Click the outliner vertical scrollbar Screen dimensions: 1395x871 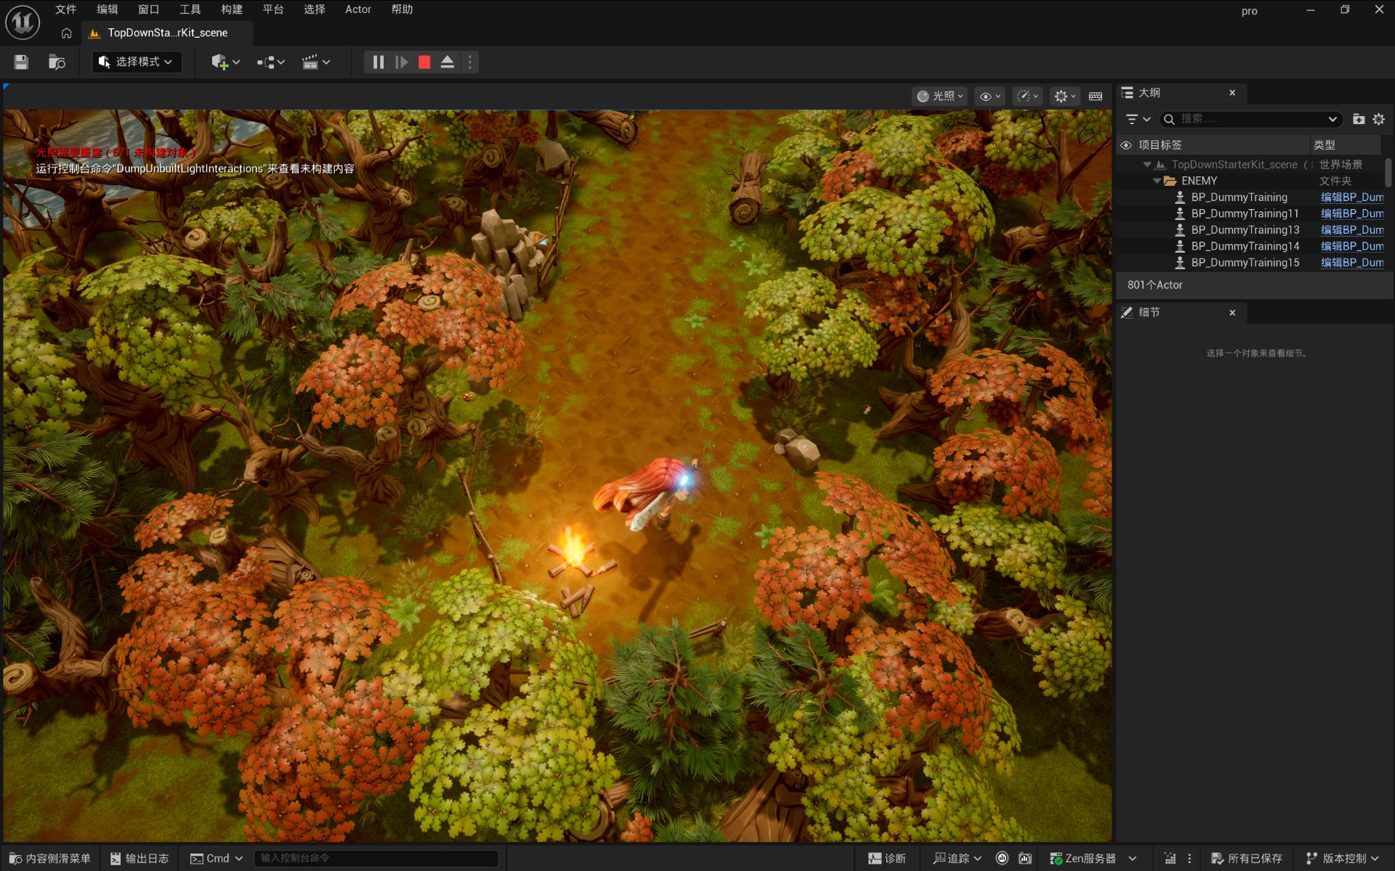[1388, 173]
